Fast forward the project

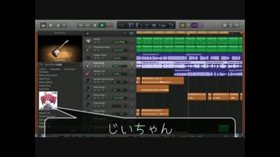pos(88,25)
